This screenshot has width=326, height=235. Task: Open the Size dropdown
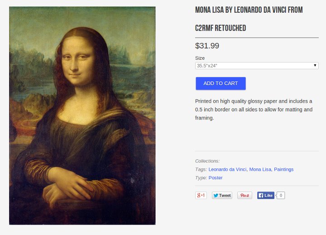coord(257,66)
